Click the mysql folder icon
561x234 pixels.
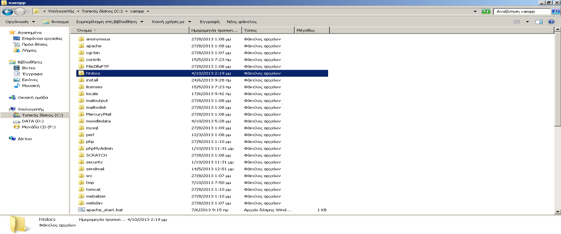[81, 128]
